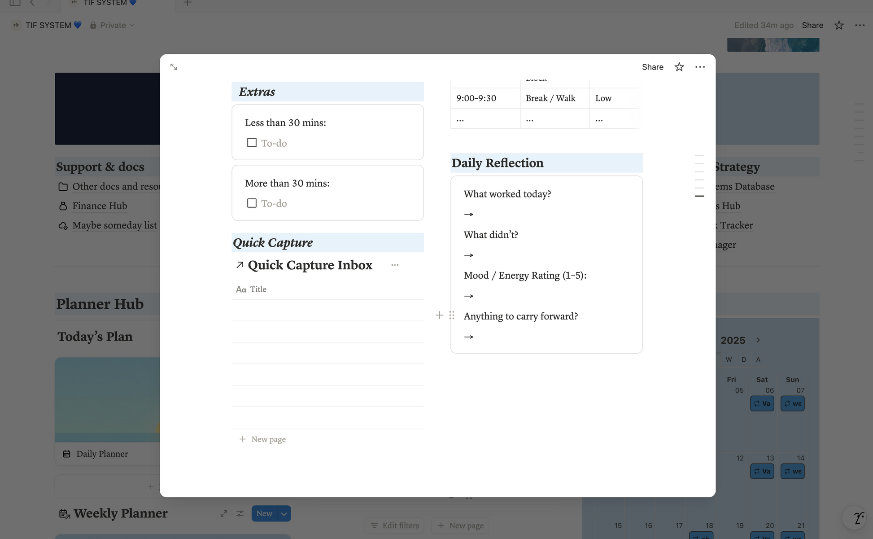The width and height of the screenshot is (873, 539).
Task: Open Weekly Planner view settings icon
Action: click(240, 513)
